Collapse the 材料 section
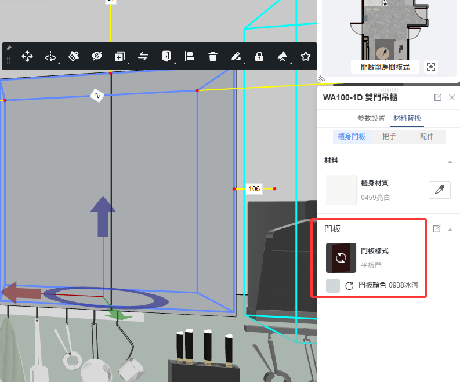Viewport: 460px width, 382px height. (450, 161)
